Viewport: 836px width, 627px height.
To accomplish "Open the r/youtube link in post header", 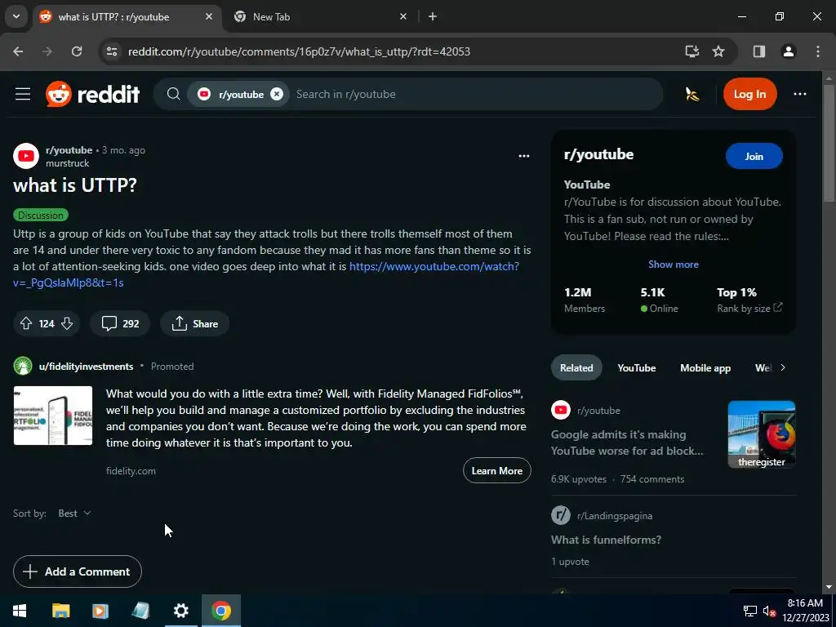I will [x=69, y=150].
